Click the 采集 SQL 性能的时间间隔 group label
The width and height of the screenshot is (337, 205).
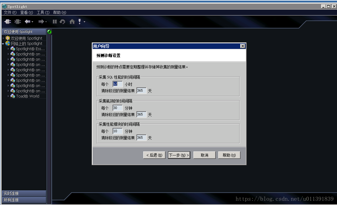[119, 77]
